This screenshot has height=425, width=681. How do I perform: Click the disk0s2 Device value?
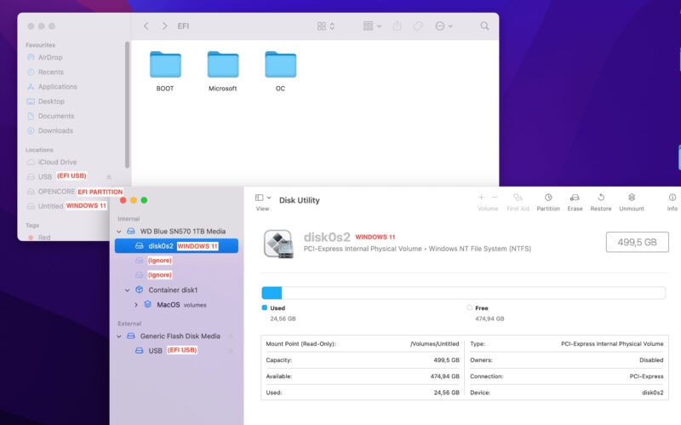[652, 393]
